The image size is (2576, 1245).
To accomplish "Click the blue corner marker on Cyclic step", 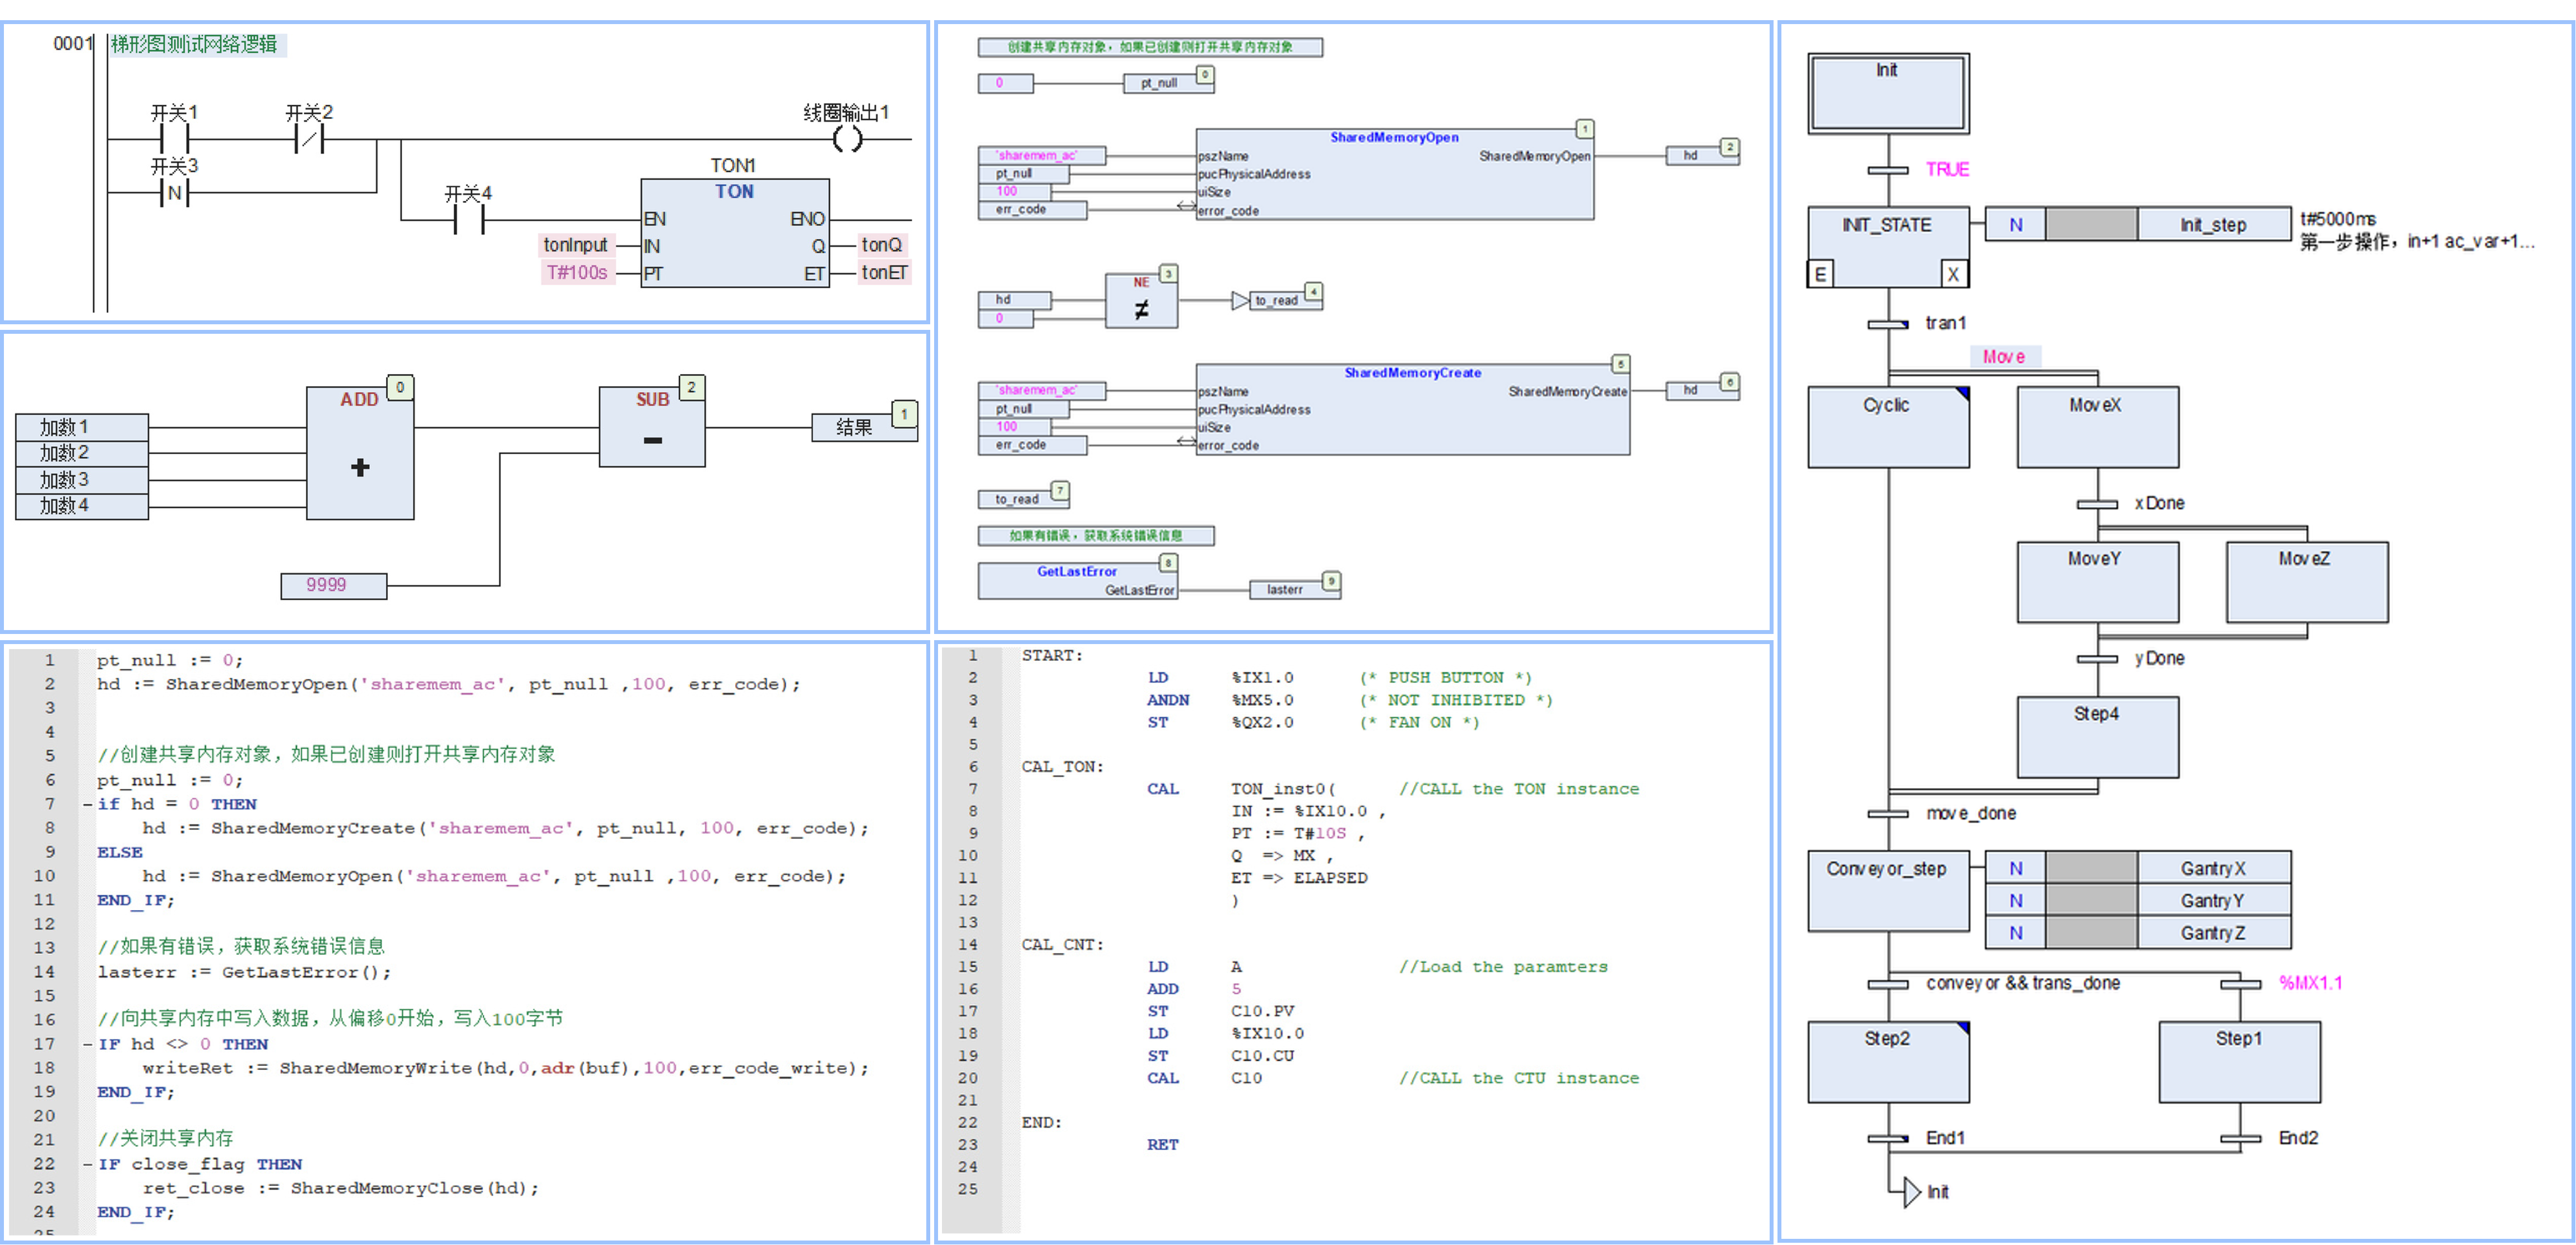I will 1962,394.
